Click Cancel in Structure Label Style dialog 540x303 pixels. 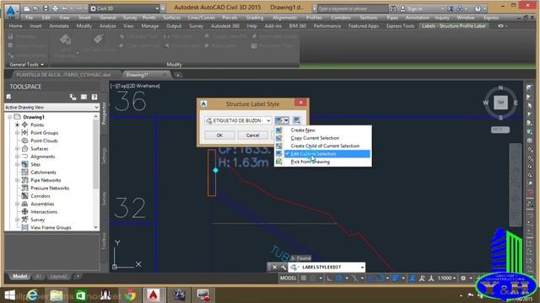[x=252, y=136]
